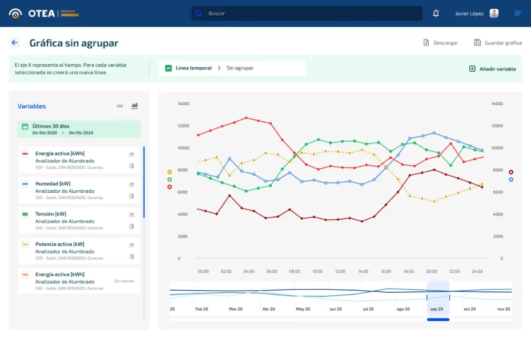This screenshot has height=341, width=531.
Task: Click the yellow dotted swatch of Potencia activa
Action: pos(25,244)
